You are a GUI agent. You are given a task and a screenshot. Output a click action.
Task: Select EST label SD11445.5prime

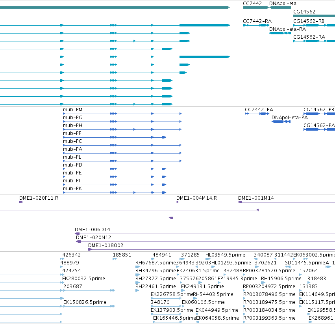[305, 263]
